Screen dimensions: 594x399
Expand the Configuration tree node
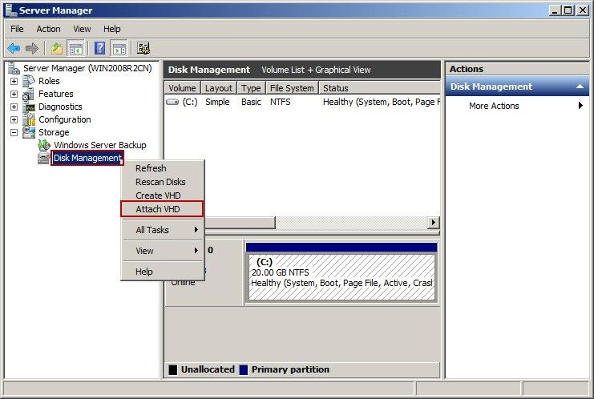point(14,120)
